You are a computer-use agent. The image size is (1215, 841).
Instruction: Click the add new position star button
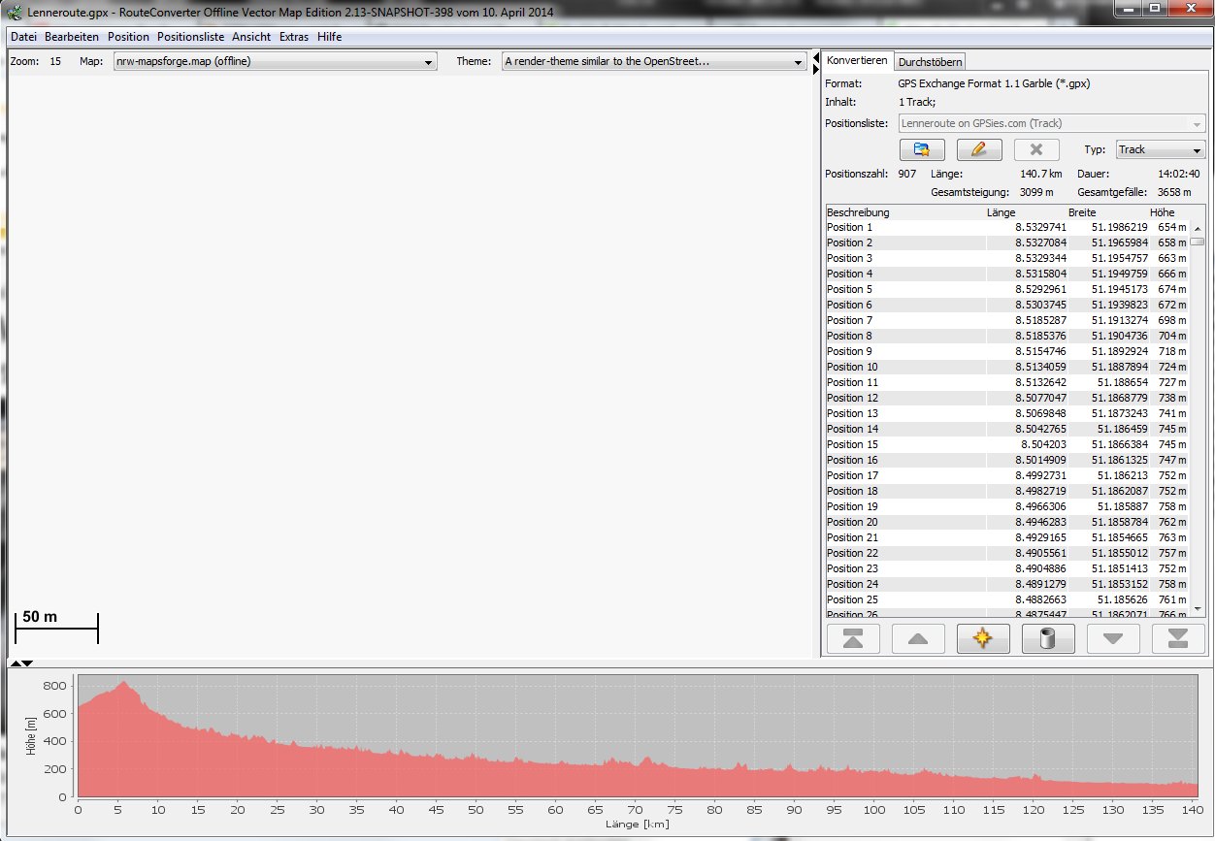982,638
